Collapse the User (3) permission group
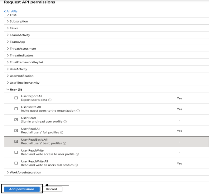209x195 pixels. click(x=8, y=90)
